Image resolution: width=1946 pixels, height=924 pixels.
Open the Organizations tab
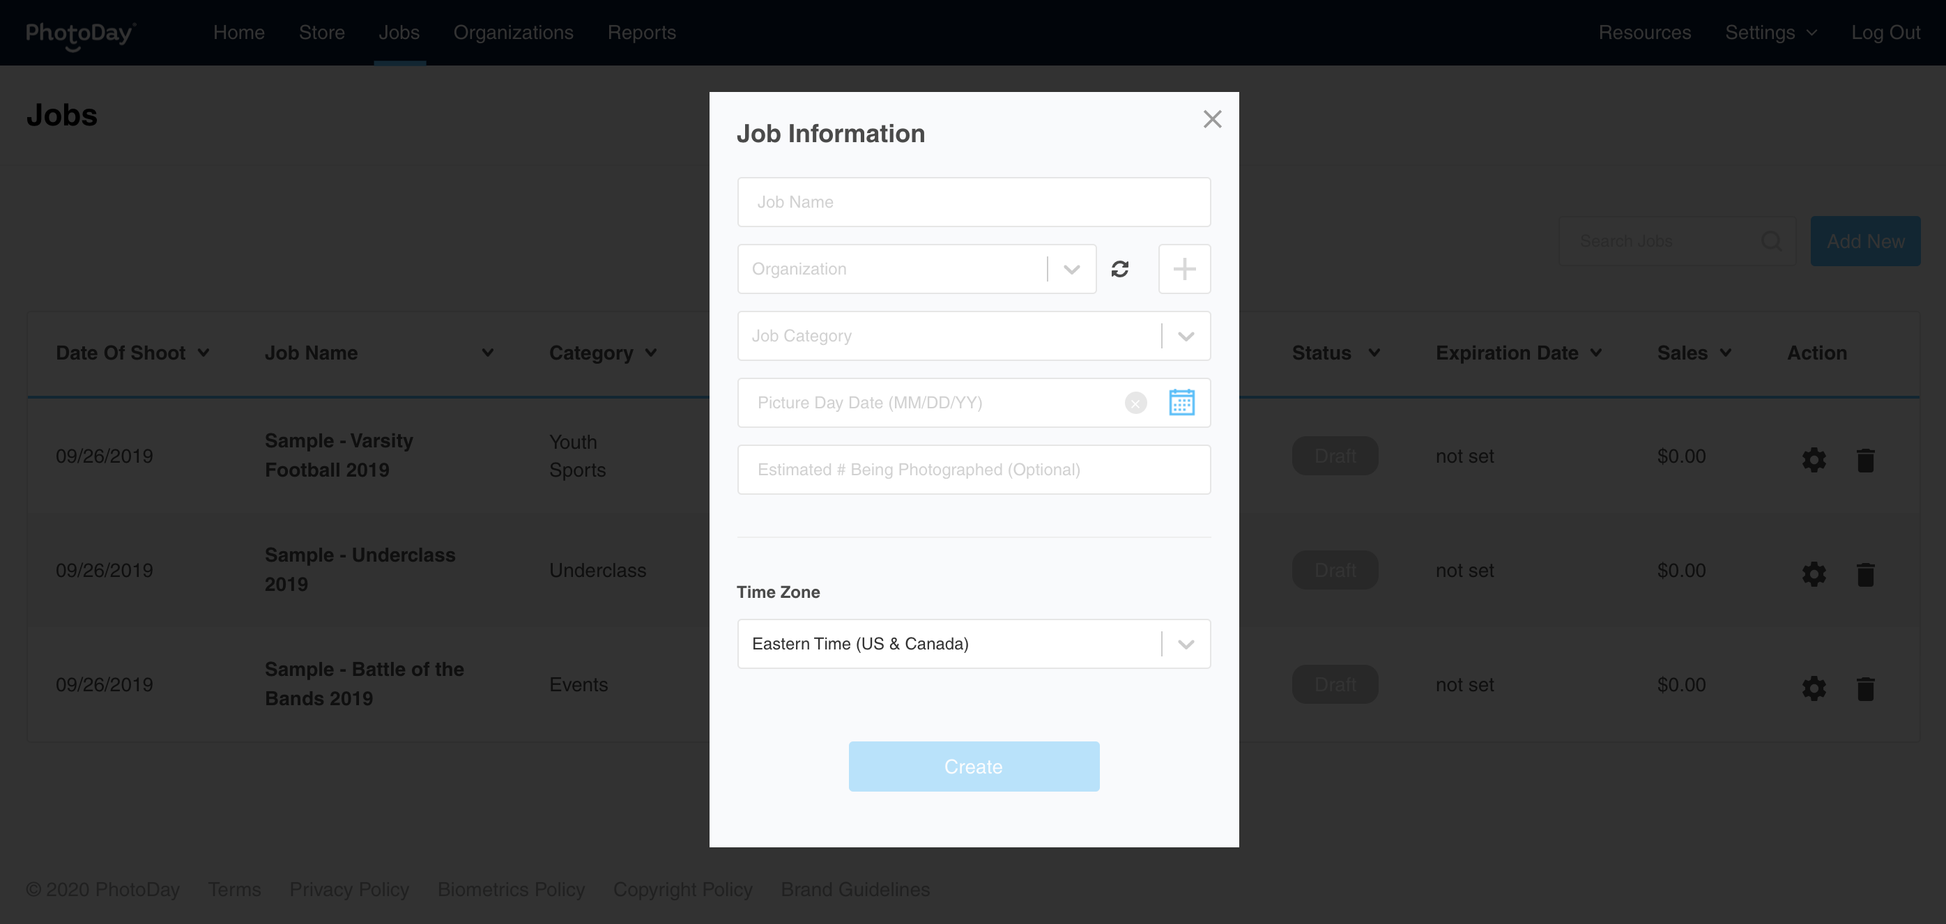(x=513, y=33)
